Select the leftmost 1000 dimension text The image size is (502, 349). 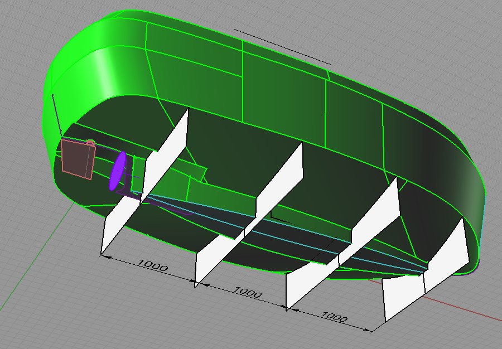(x=152, y=266)
